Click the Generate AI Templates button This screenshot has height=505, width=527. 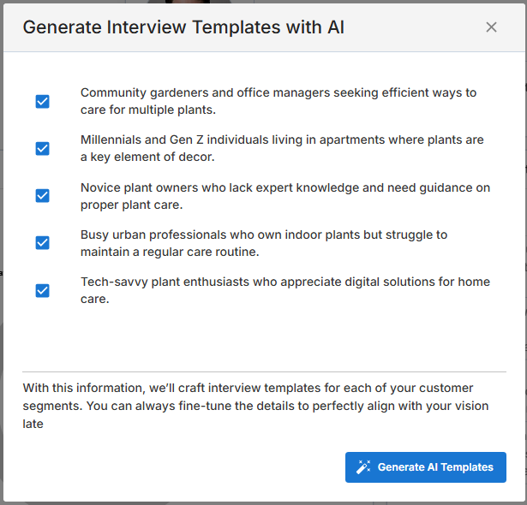point(426,467)
